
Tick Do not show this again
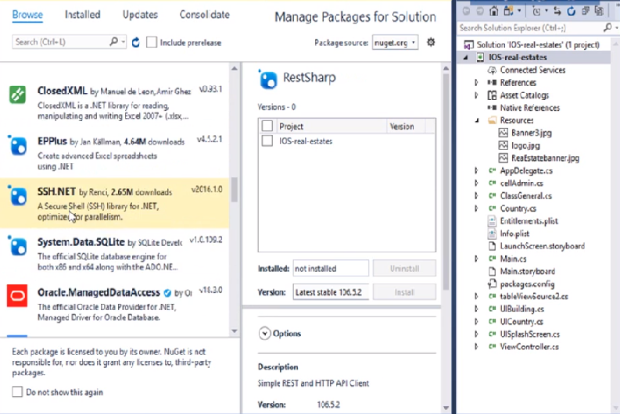(17, 392)
